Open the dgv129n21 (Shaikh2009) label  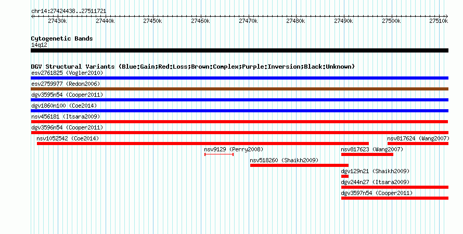click(375, 172)
